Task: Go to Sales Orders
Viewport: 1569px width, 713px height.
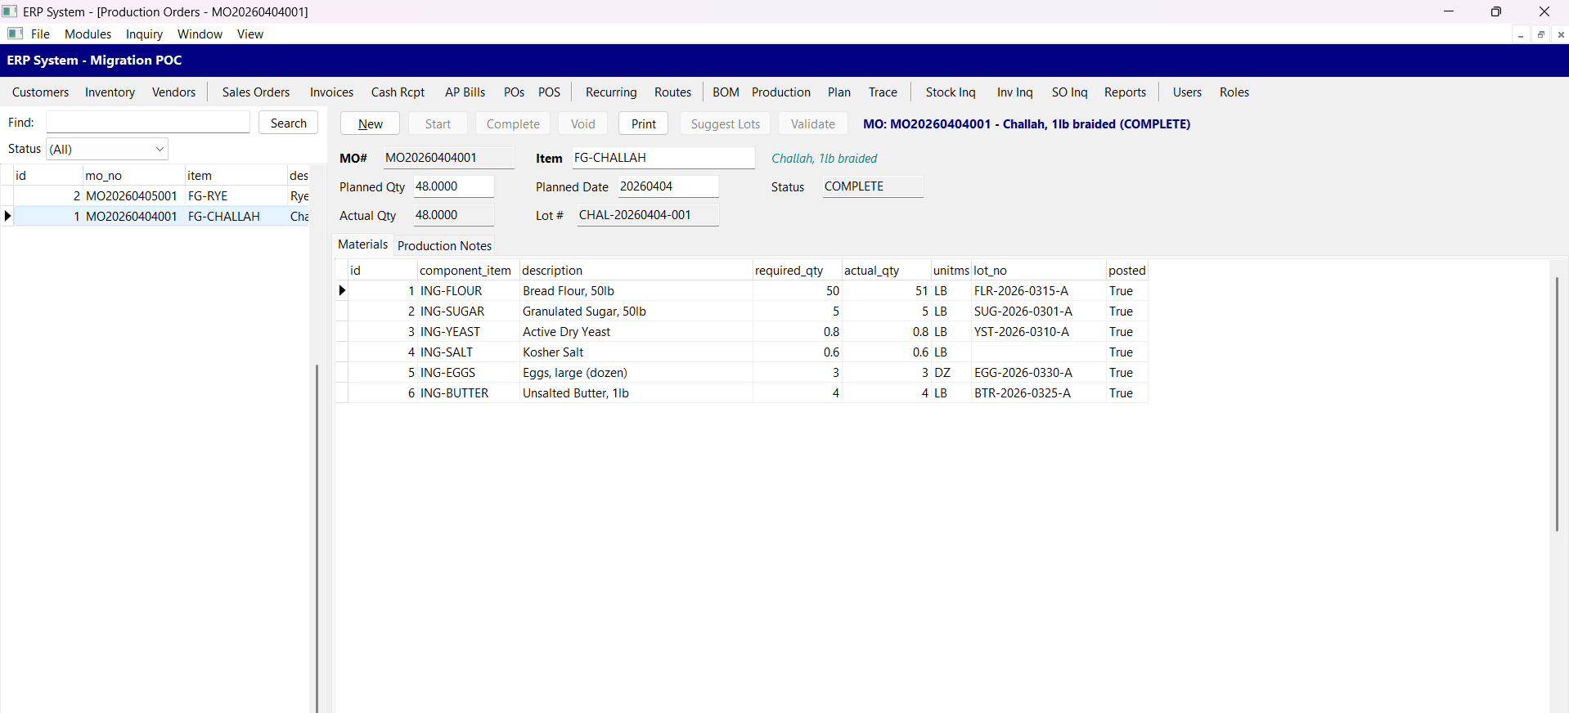Action: click(256, 92)
